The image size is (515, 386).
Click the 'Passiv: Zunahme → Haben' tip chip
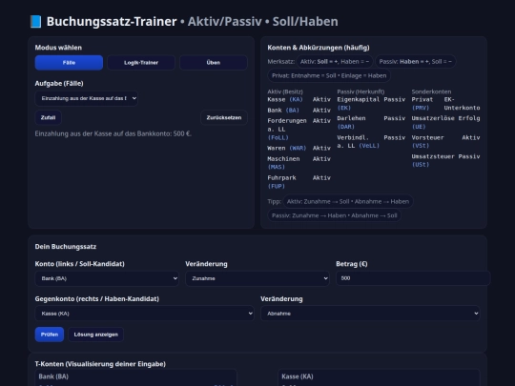335,215
